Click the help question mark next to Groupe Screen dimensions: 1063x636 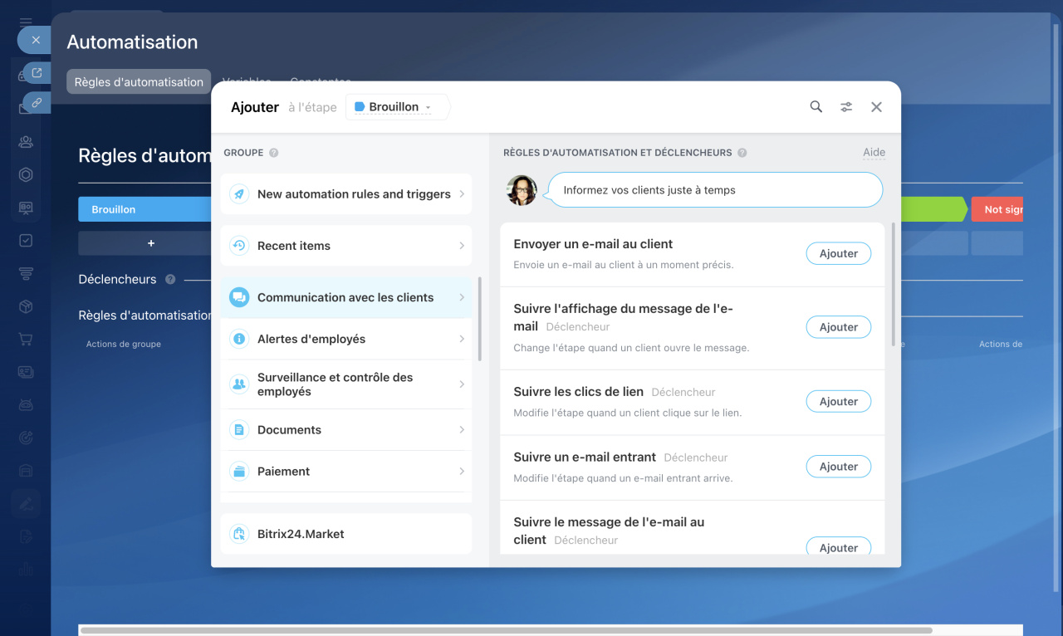pos(274,153)
